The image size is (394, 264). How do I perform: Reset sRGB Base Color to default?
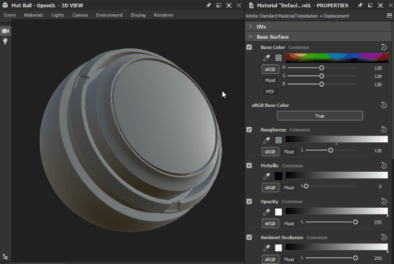[x=384, y=105]
